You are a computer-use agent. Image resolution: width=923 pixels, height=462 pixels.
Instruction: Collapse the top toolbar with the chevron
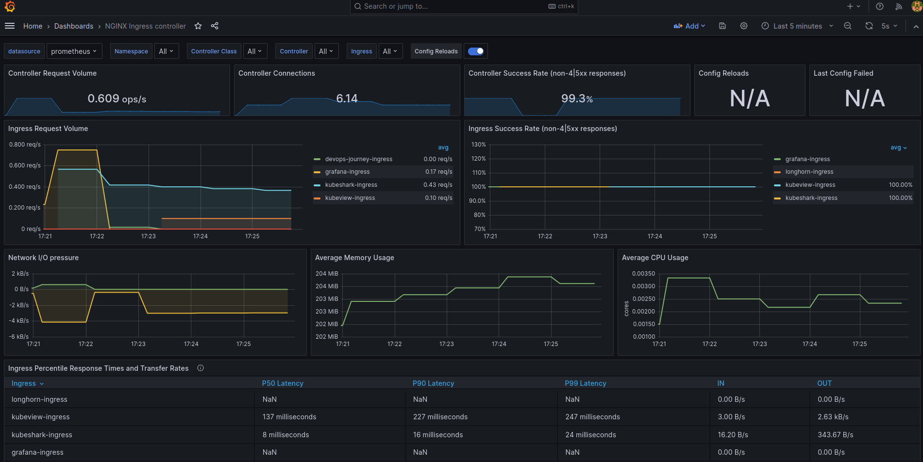[916, 26]
